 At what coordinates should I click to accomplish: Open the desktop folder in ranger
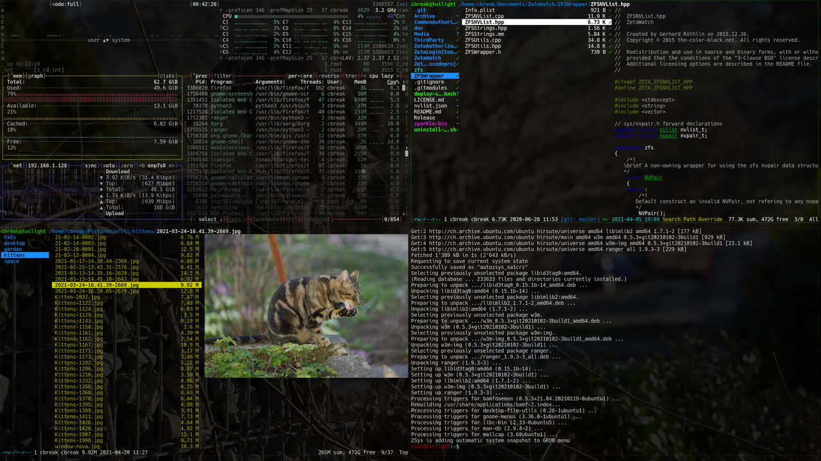[x=15, y=243]
